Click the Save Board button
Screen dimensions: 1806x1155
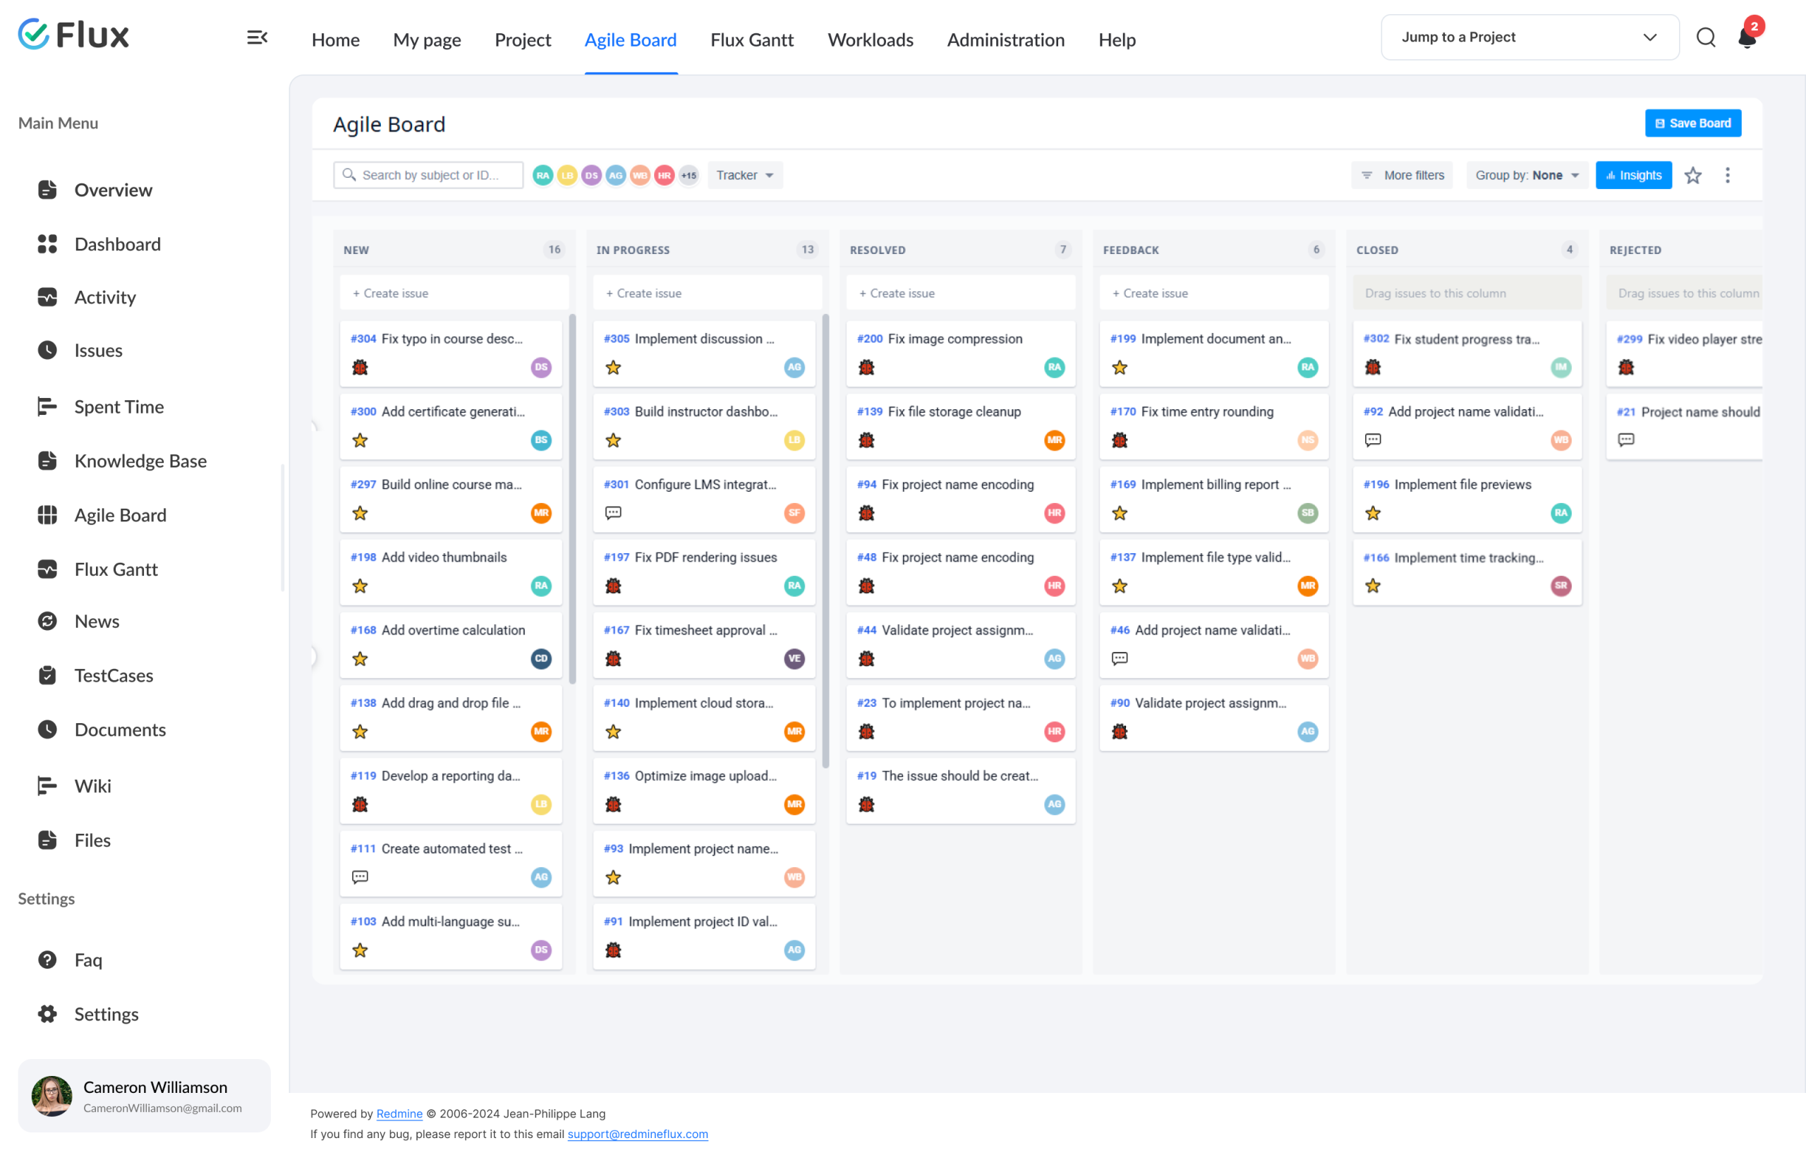tap(1692, 123)
